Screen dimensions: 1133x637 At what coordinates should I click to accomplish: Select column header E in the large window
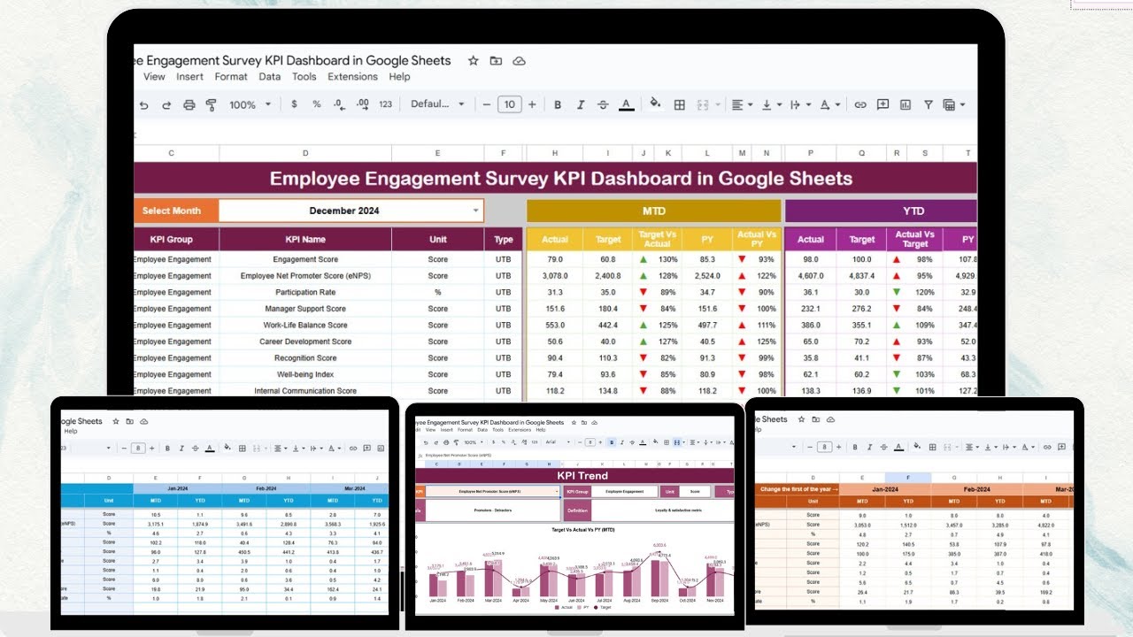click(437, 153)
